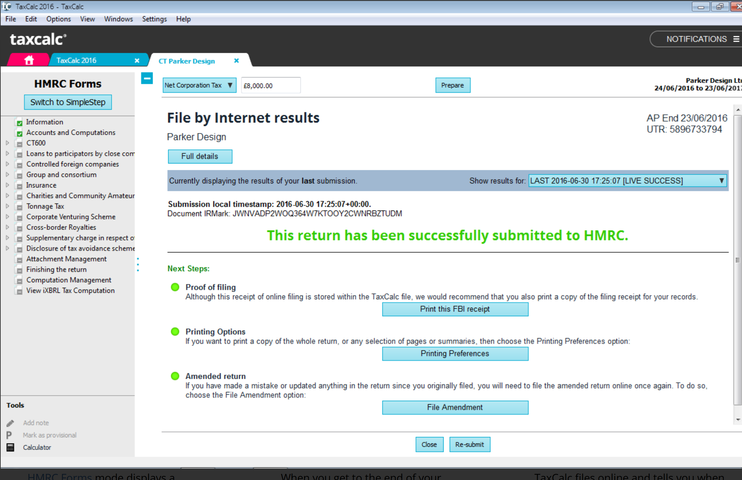Click the results scrollbar up arrow

(738, 110)
